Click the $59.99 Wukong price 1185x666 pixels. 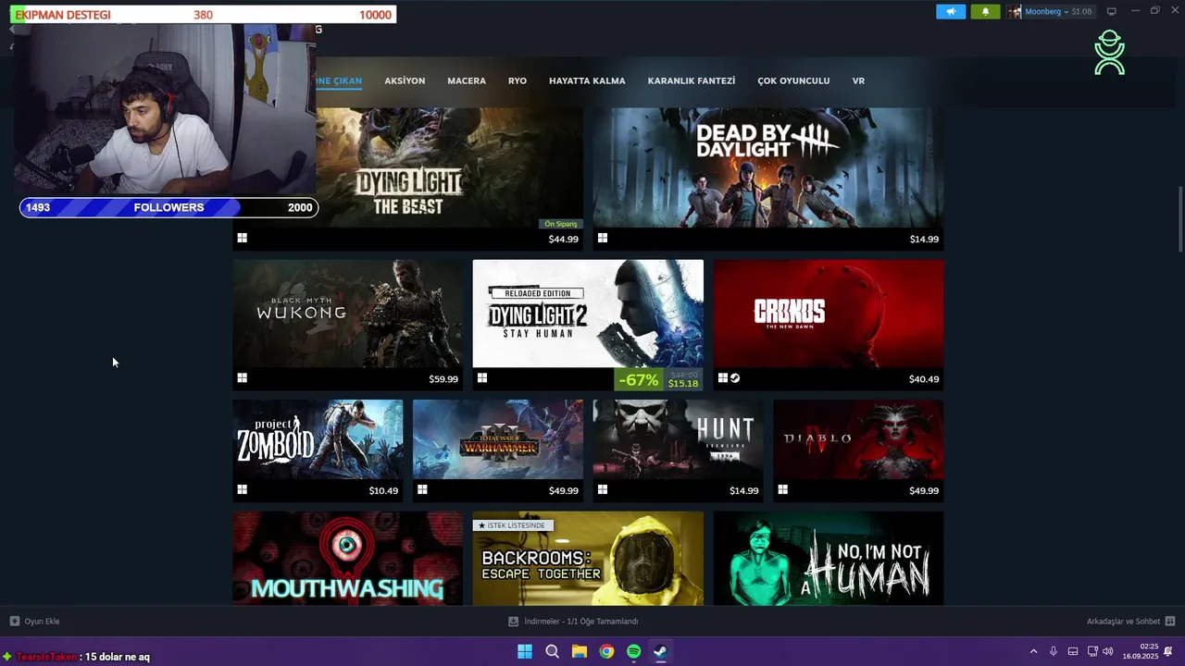click(x=443, y=379)
